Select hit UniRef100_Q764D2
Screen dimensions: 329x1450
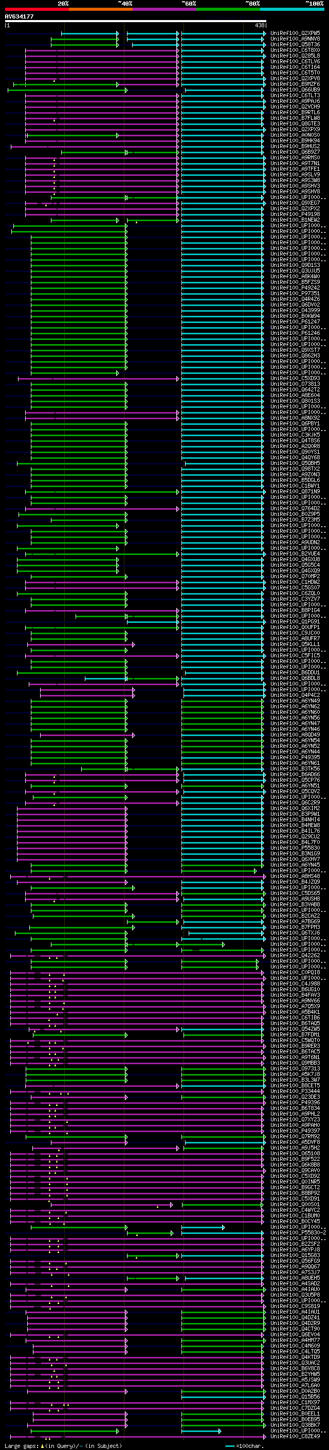pyautogui.click(x=295, y=508)
